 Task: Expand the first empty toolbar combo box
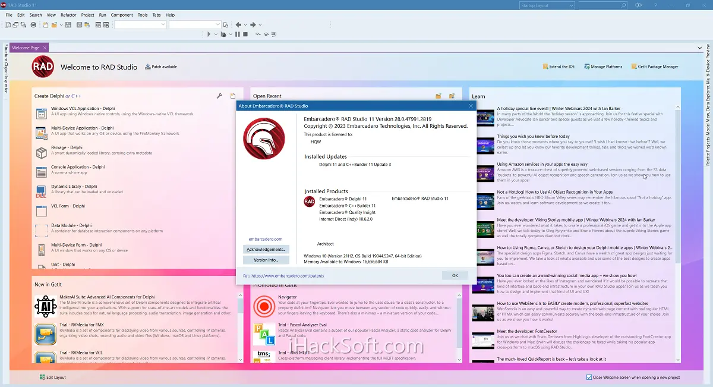click(164, 25)
